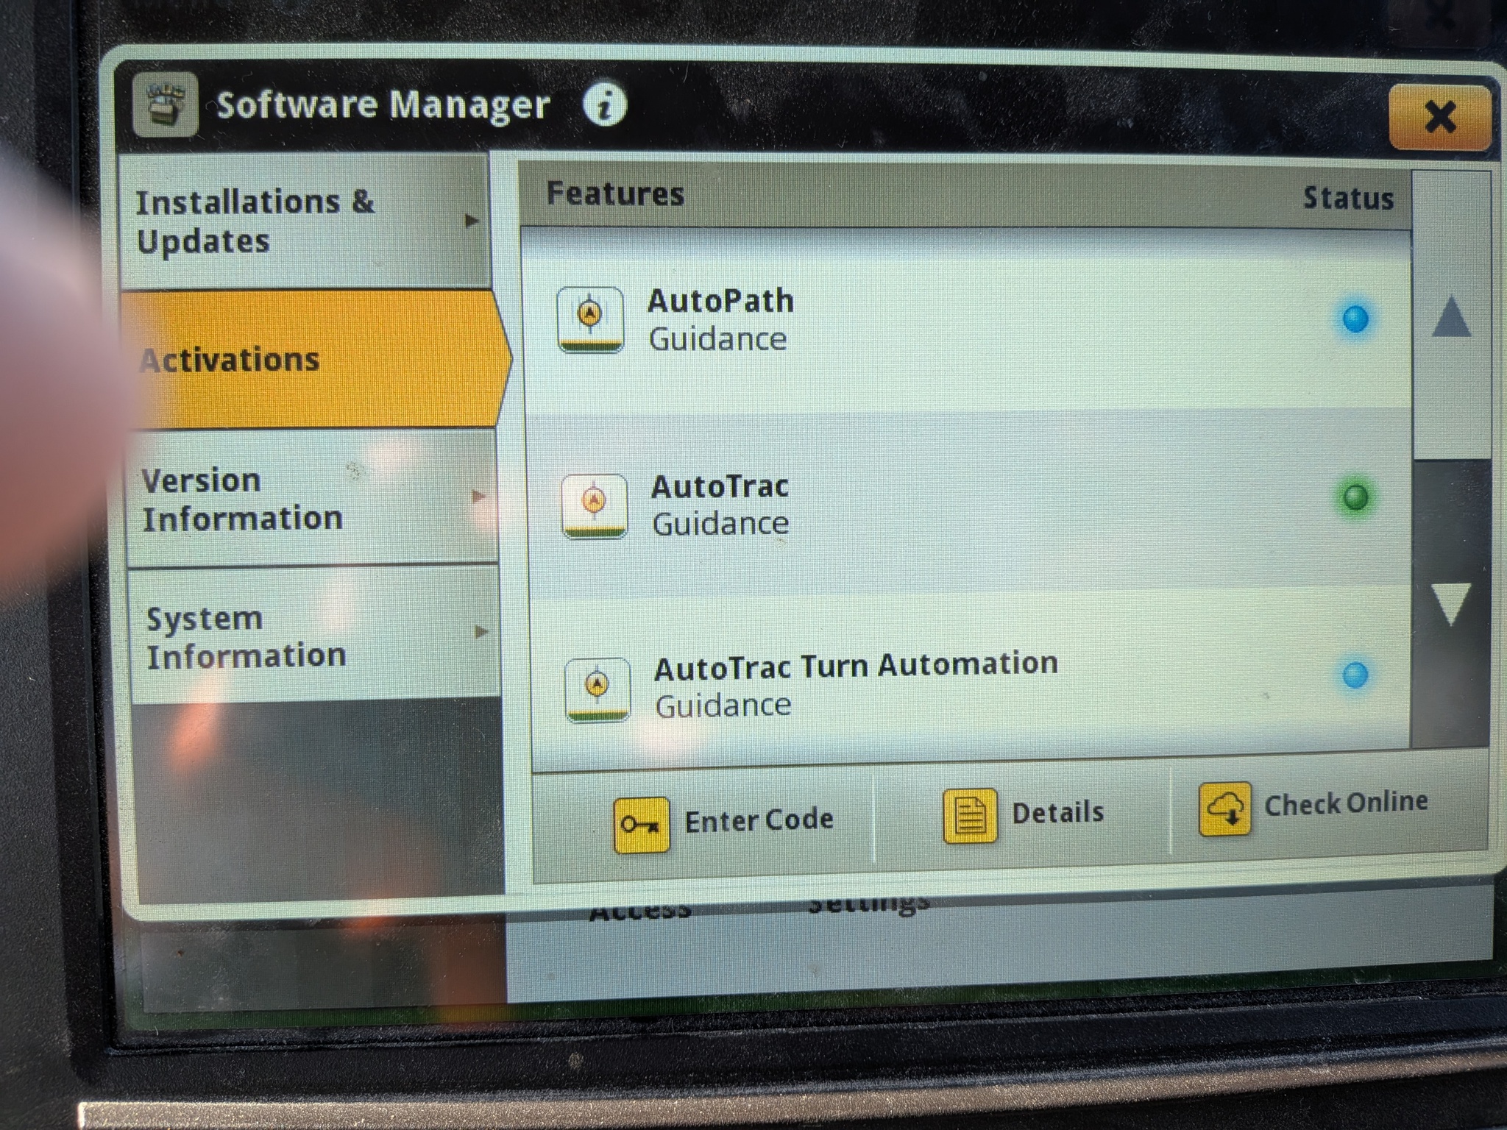Select the AutoPath feature name
This screenshot has width=1507, height=1130.
coord(720,301)
